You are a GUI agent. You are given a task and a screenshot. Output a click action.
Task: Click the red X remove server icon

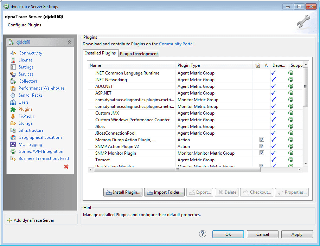click(x=66, y=167)
